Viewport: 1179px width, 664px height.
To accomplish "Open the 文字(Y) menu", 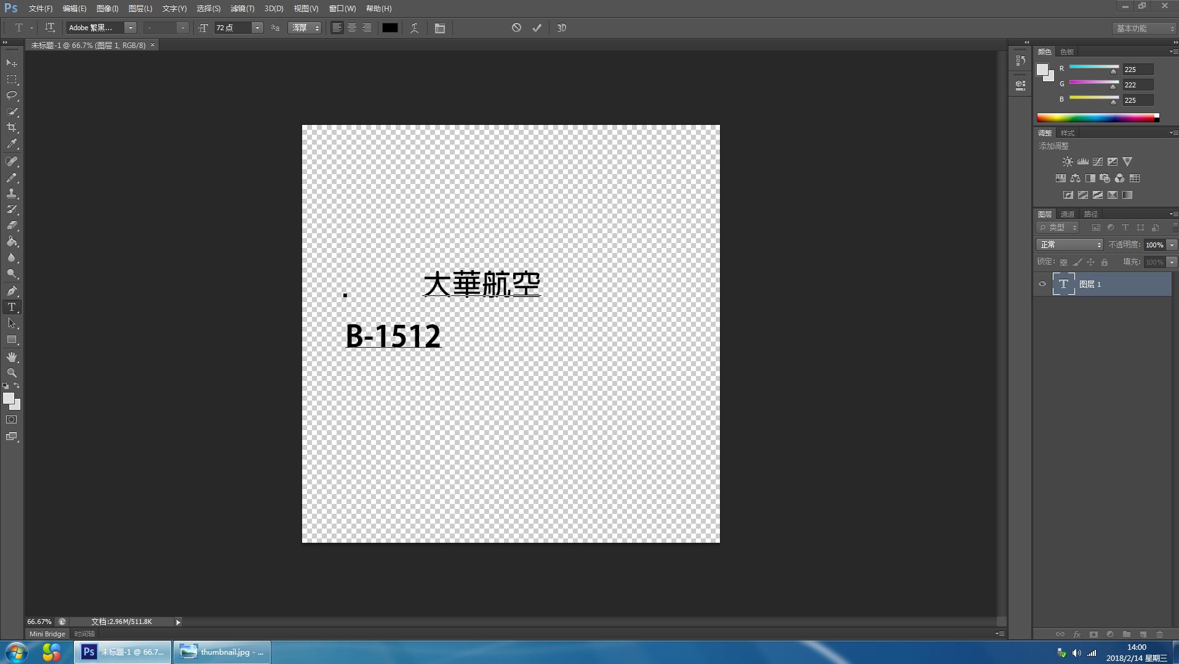I will 174,9.
